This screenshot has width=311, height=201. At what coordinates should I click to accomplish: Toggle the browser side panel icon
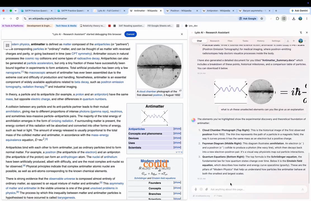284,18
